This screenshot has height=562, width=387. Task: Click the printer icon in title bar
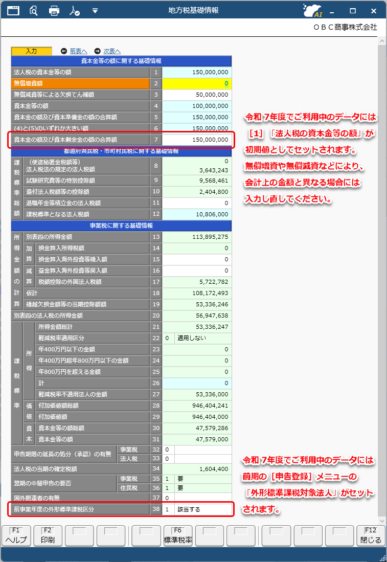pyautogui.click(x=54, y=11)
